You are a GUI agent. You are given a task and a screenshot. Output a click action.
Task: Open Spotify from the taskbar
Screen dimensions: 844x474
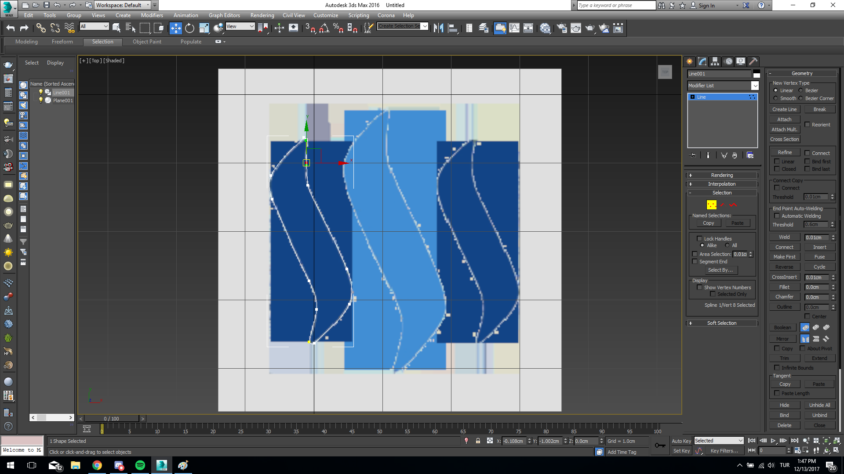[x=140, y=465]
